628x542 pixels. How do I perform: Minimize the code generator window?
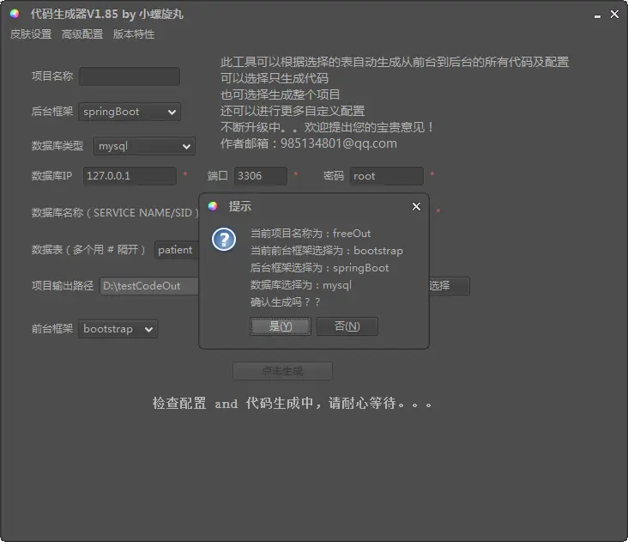597,15
